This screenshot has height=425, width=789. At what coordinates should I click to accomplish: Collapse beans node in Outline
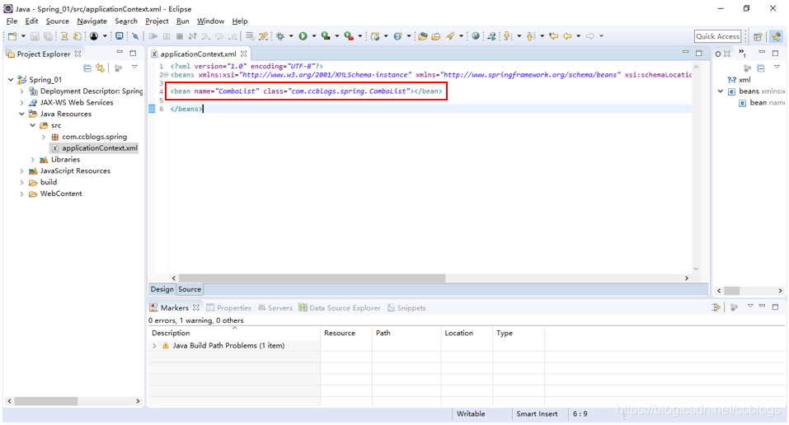point(720,91)
